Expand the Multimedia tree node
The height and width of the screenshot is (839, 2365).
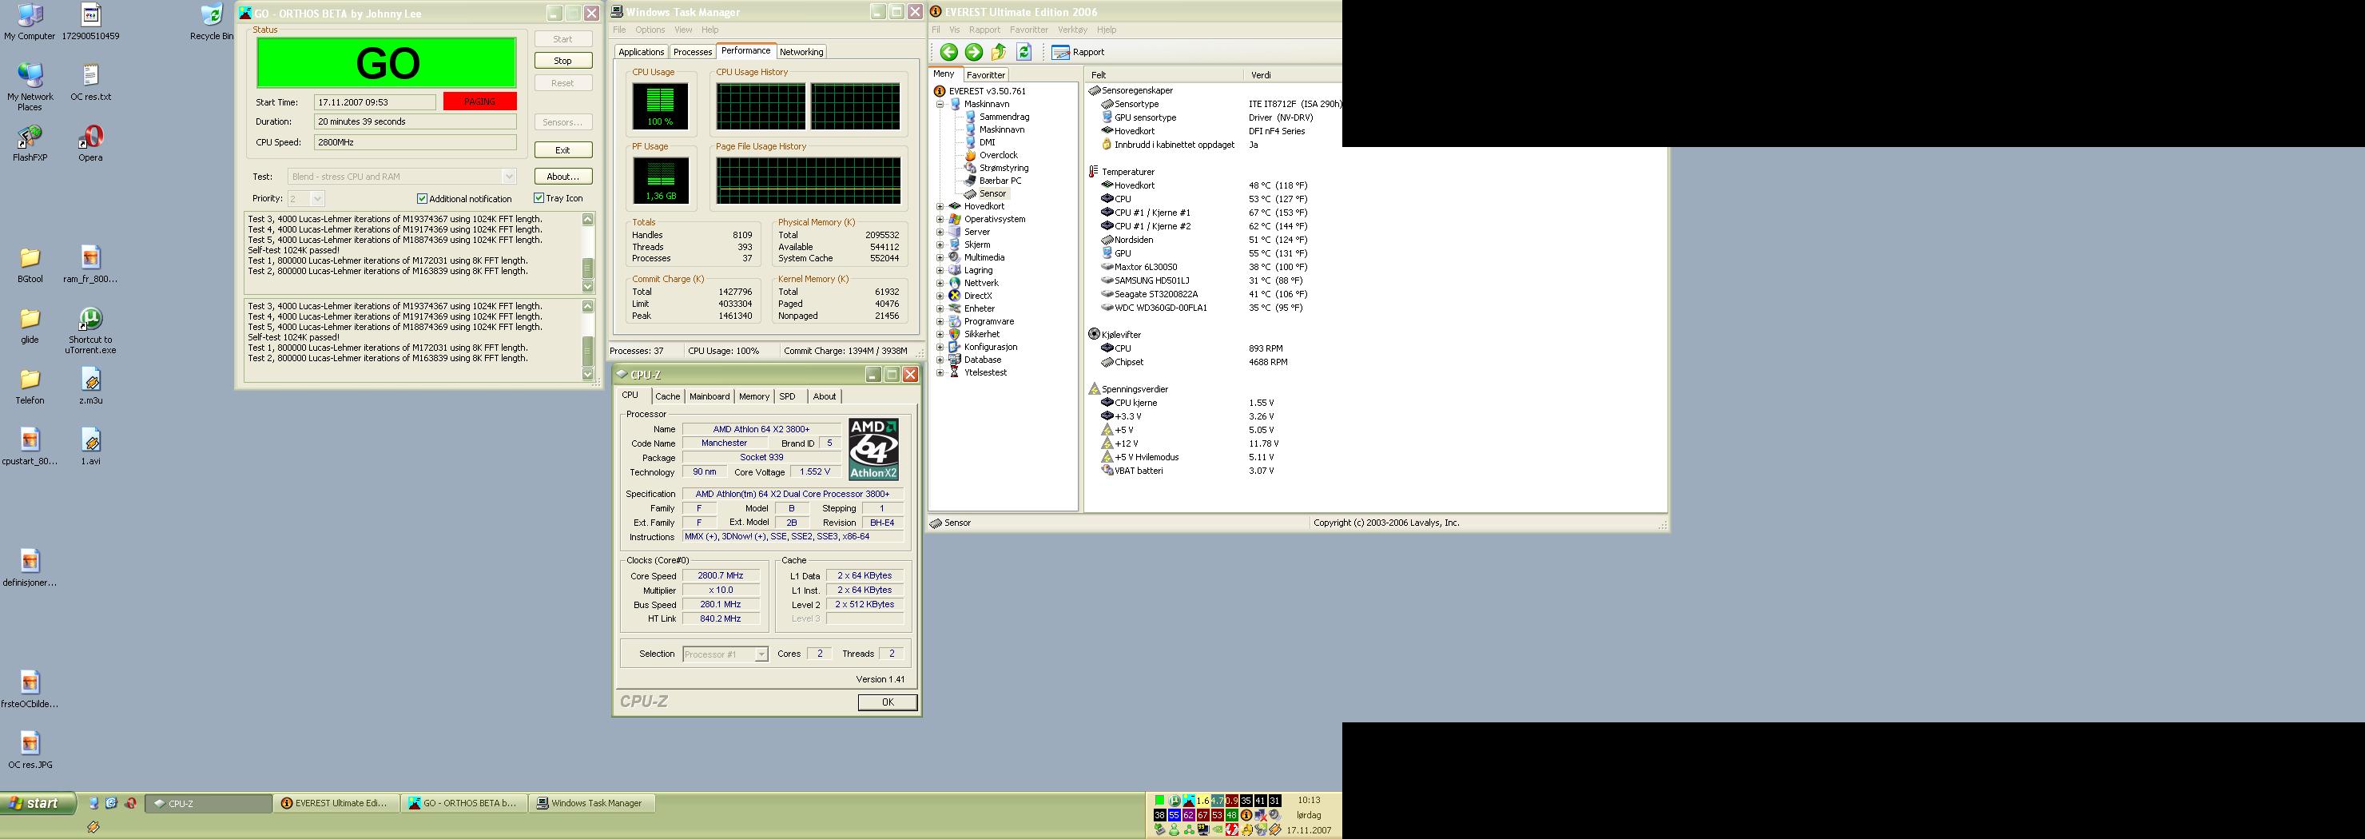point(940,258)
